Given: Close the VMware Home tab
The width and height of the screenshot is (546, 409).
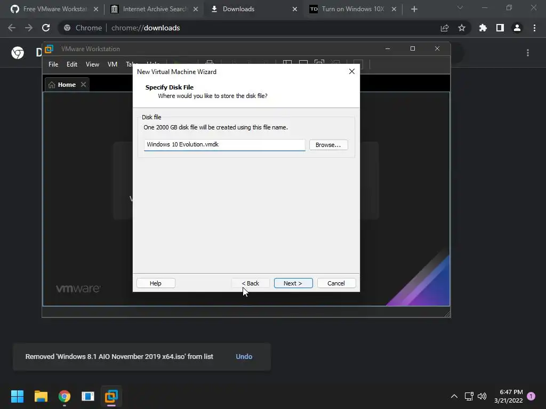Looking at the screenshot, I should (83, 85).
